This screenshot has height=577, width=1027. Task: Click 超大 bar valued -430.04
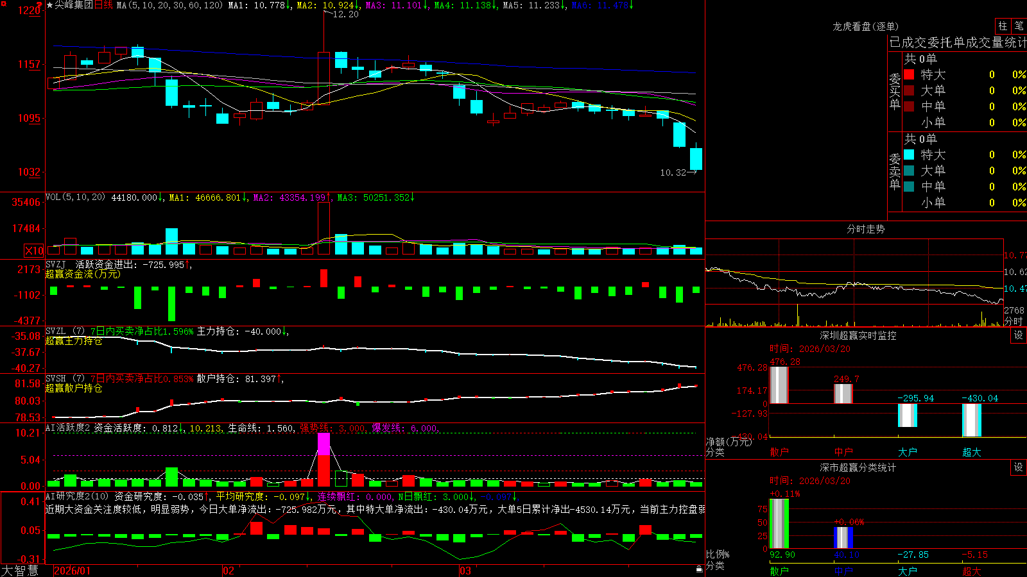pos(972,421)
